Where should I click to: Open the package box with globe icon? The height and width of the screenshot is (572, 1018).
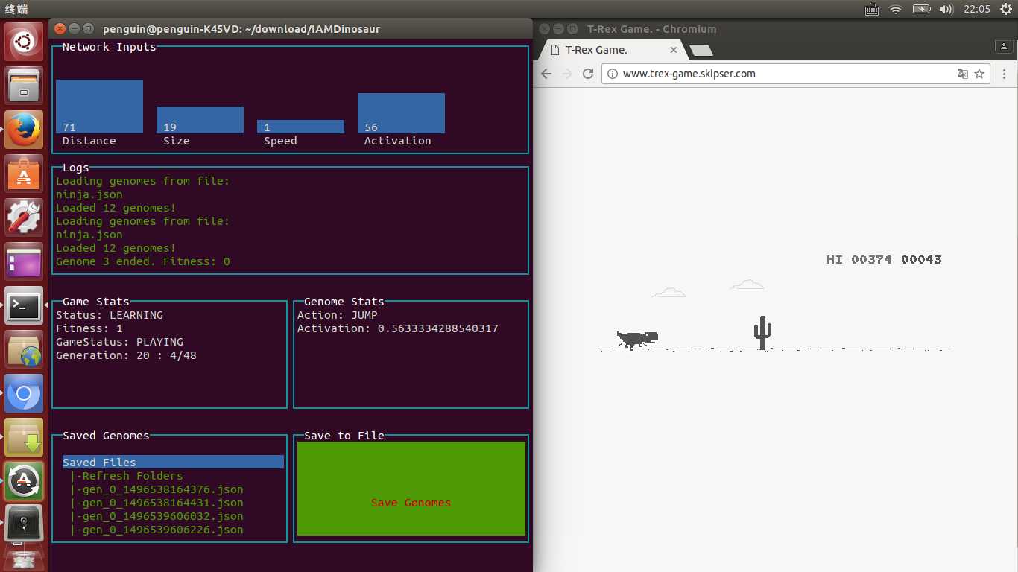click(24, 349)
